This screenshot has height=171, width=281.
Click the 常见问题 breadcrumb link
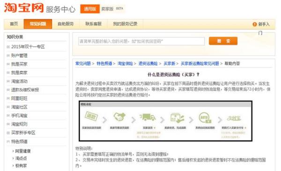pos(83,63)
